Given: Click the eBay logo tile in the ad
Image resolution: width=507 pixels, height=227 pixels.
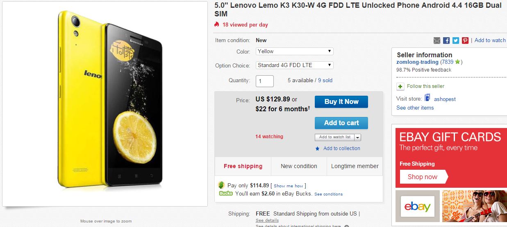Looking at the screenshot, I should tap(418, 207).
